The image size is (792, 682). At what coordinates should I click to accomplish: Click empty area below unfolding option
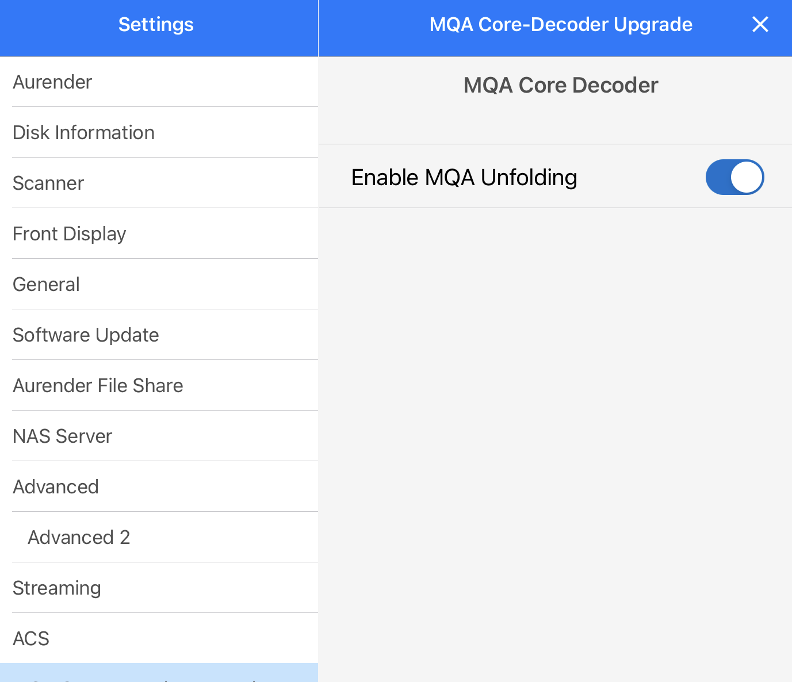coord(555,443)
